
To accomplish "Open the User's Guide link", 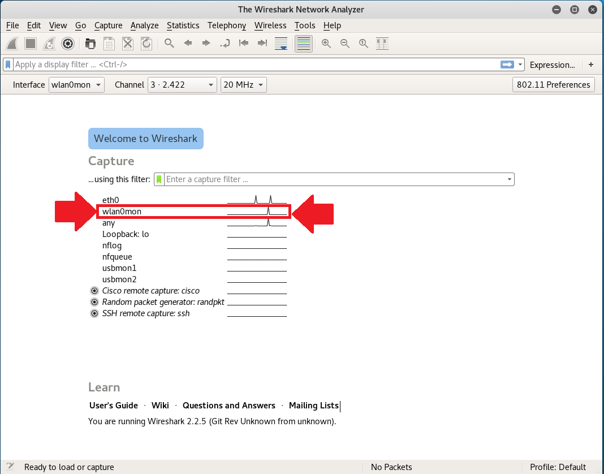I will point(113,406).
